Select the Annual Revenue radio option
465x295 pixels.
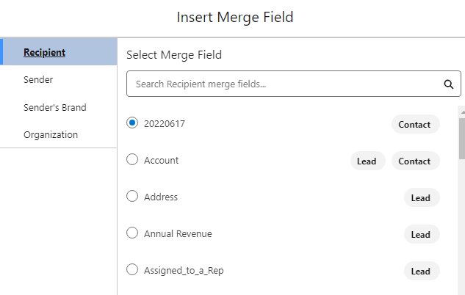132,233
